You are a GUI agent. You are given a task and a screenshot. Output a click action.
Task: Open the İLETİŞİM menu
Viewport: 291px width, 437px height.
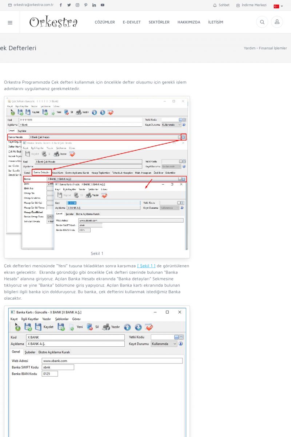[x=216, y=22]
